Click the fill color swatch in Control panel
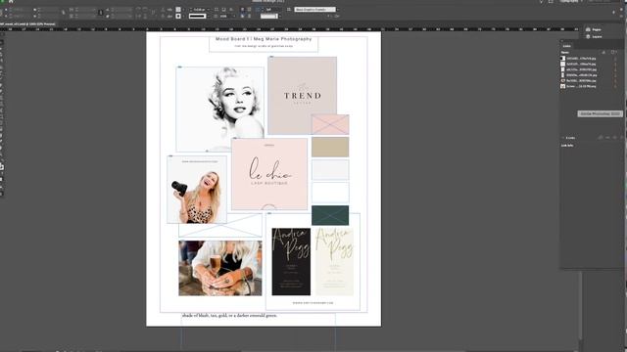This screenshot has width=627, height=352. [178, 10]
